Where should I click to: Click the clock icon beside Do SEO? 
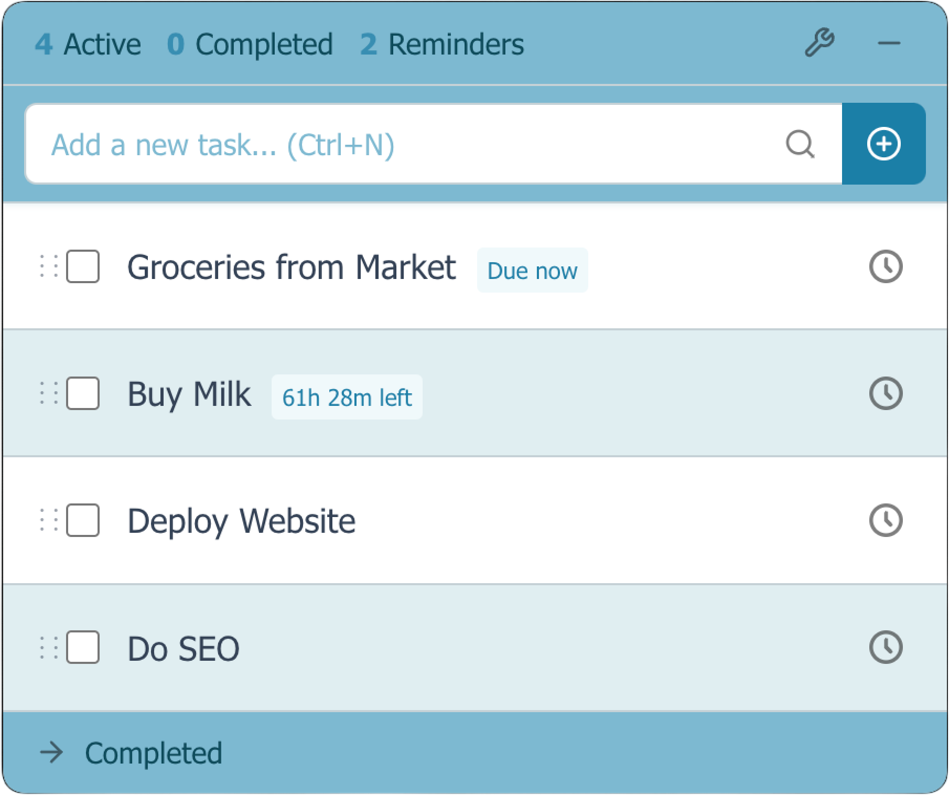886,647
